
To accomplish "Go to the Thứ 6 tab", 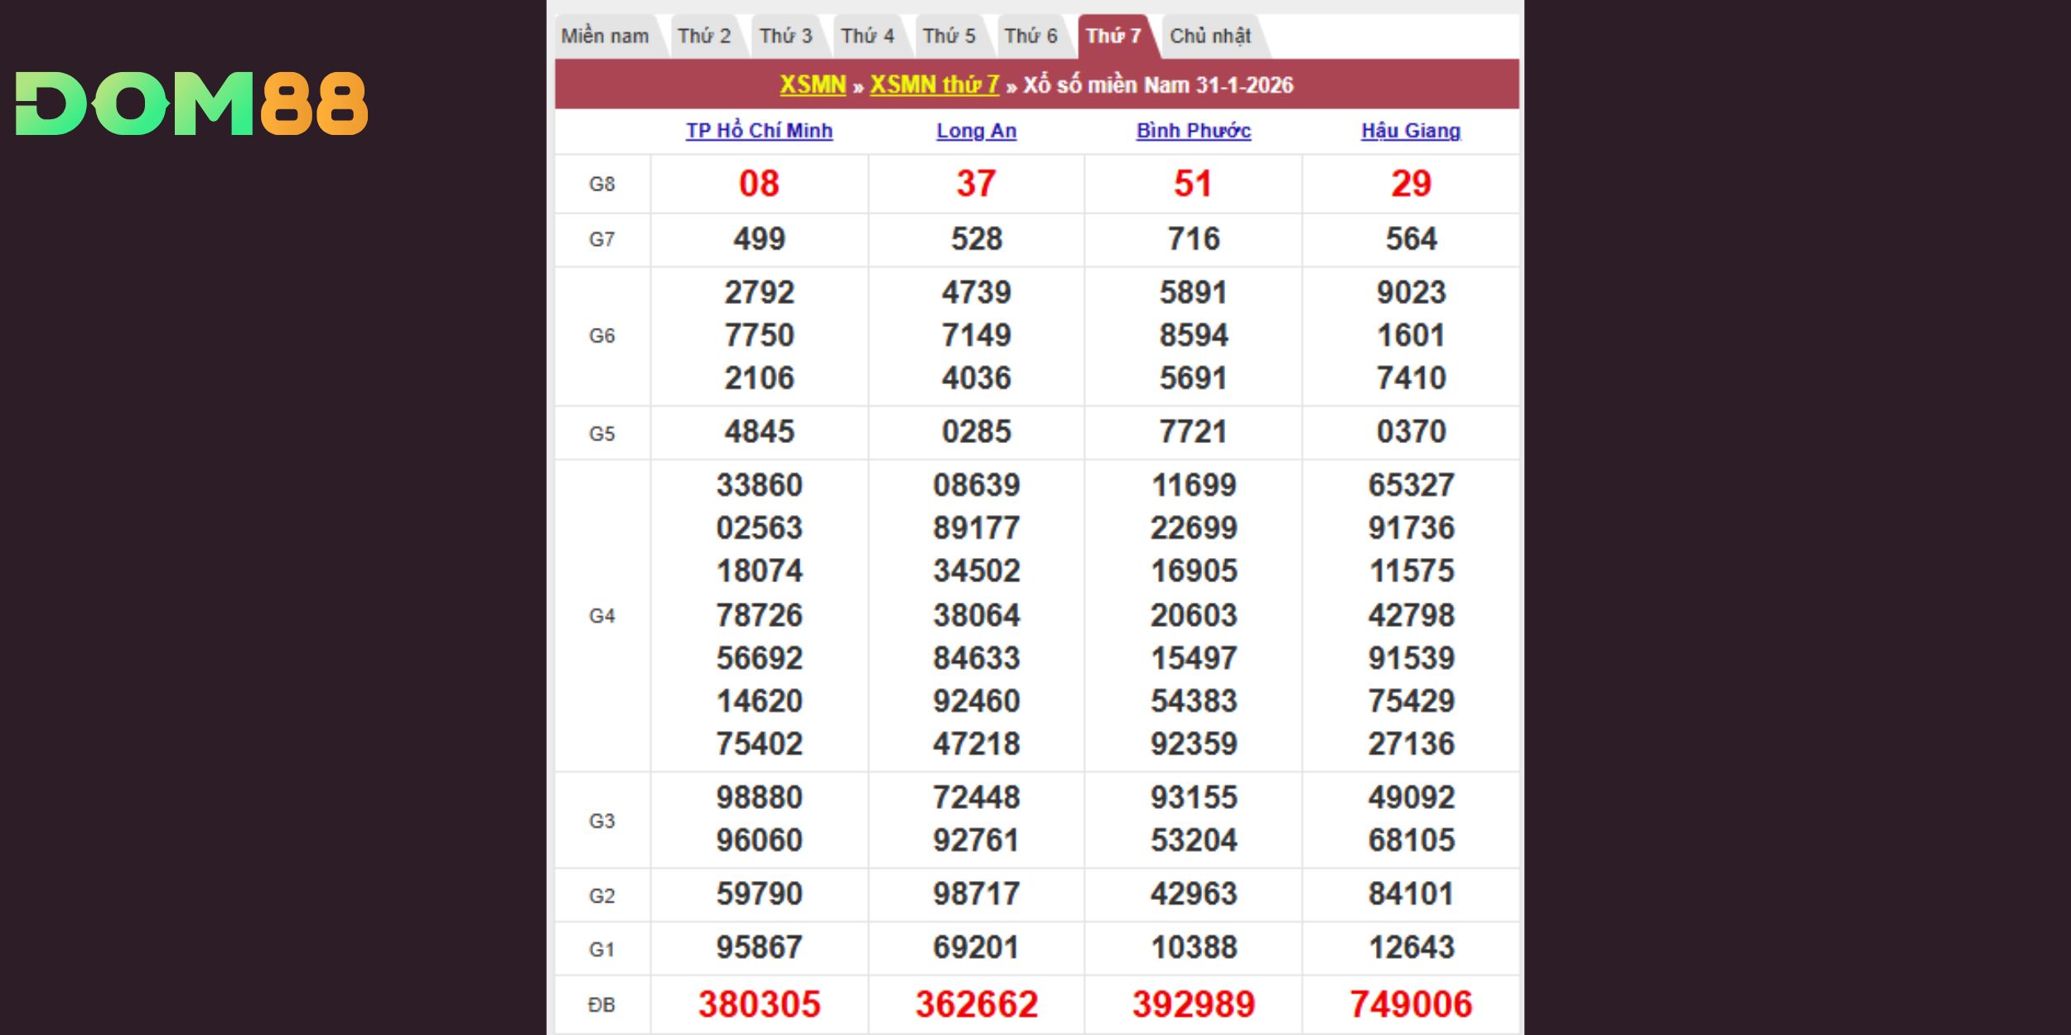I will (1031, 36).
